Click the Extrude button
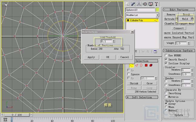This screenshot has height=122, width=196. (x=170, y=19)
